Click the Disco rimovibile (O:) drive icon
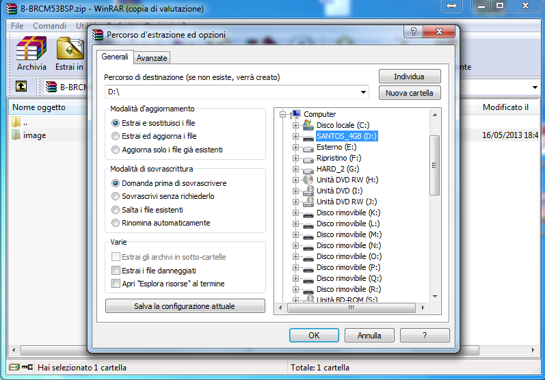The image size is (545, 380). point(308,258)
